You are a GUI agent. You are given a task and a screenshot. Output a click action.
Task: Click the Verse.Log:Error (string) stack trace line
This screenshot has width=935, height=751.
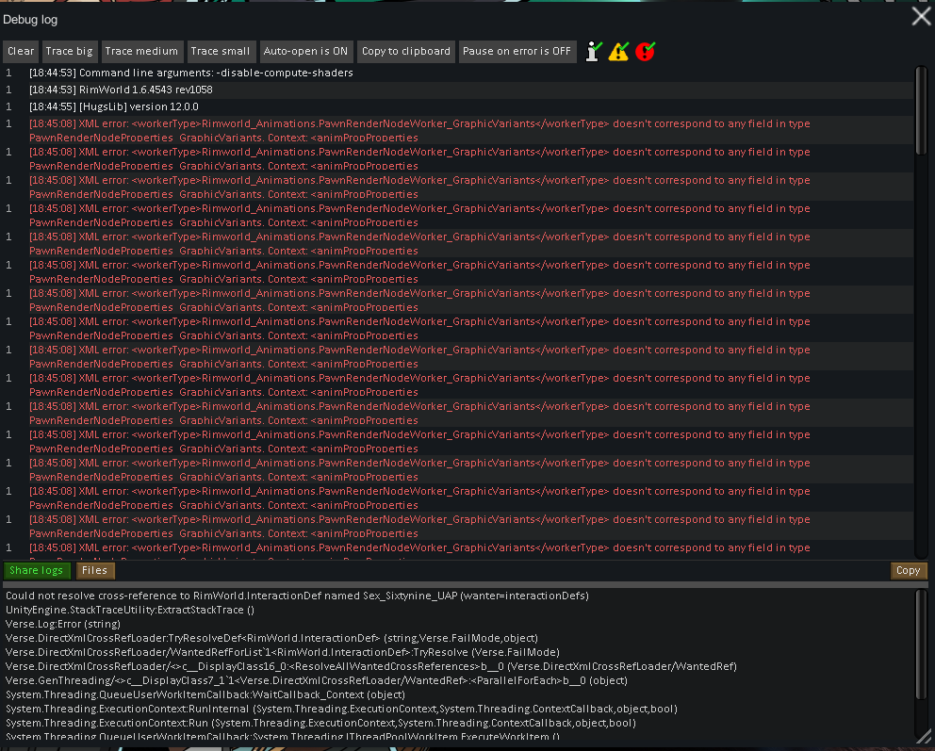coord(63,624)
